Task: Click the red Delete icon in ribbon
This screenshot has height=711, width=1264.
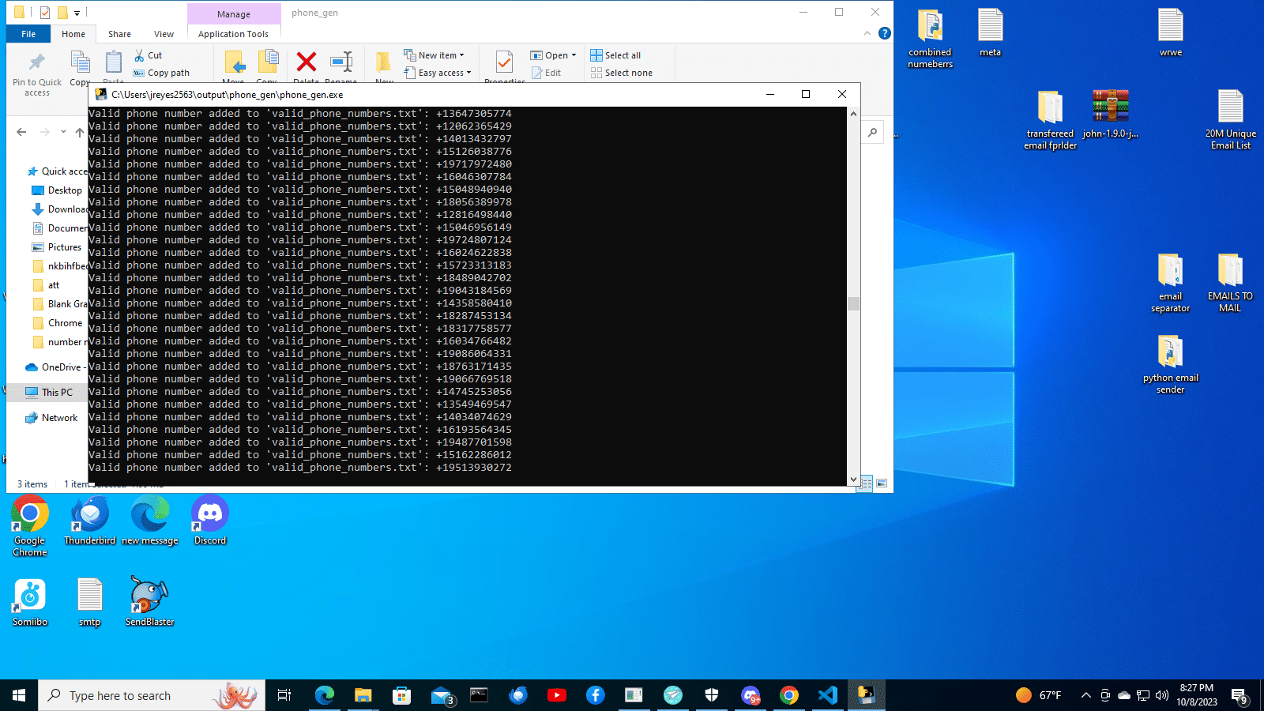Action: click(x=306, y=62)
